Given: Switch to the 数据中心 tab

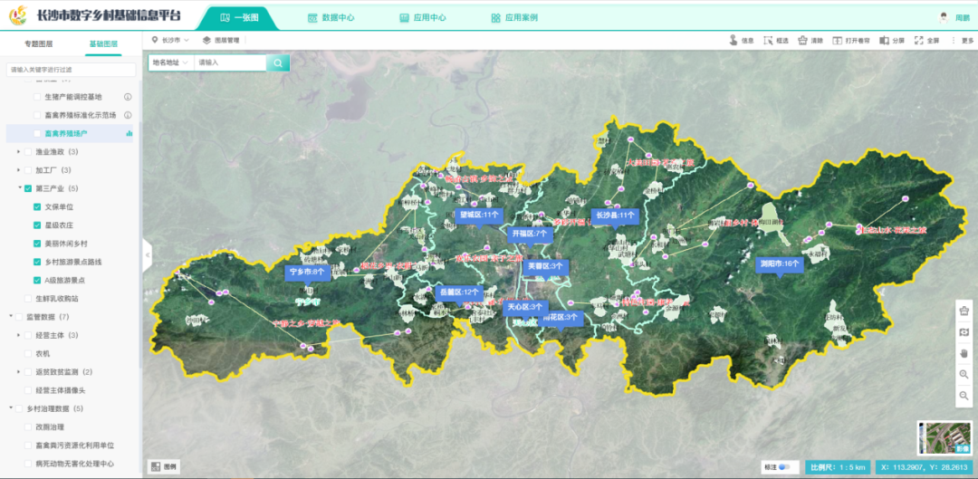Looking at the screenshot, I should coord(331,17).
